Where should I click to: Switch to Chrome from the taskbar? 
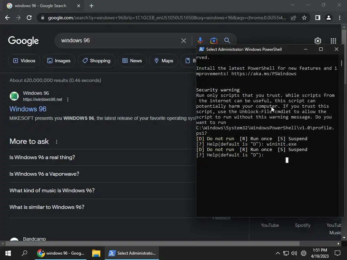click(x=61, y=253)
